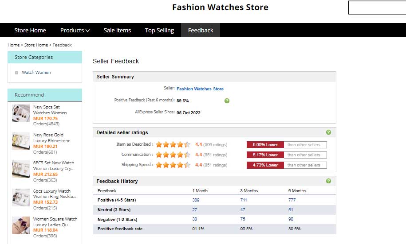Click the Feedback History help icon
The width and height of the screenshot is (406, 244).
pos(328,181)
